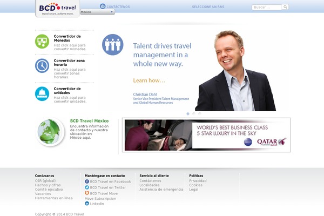Click the BCD Travel México heading
This screenshot has width=324, height=216.
(89, 121)
